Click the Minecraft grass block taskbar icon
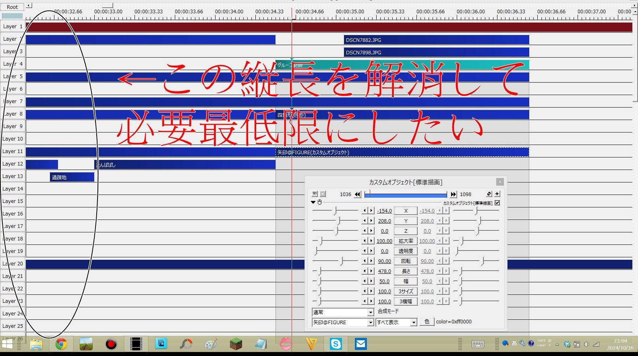The image size is (638, 356). [236, 344]
